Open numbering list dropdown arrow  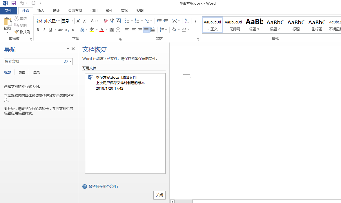click(x=142, y=21)
